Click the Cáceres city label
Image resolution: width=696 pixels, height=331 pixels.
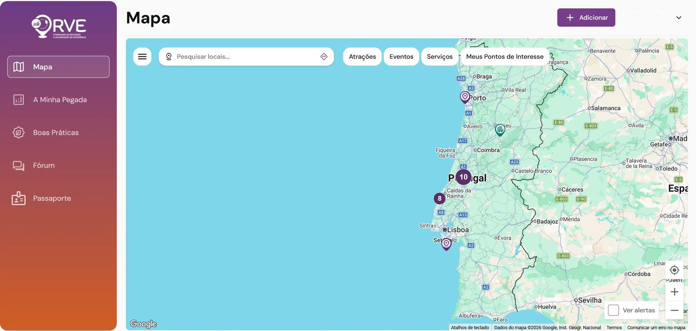tap(573, 190)
